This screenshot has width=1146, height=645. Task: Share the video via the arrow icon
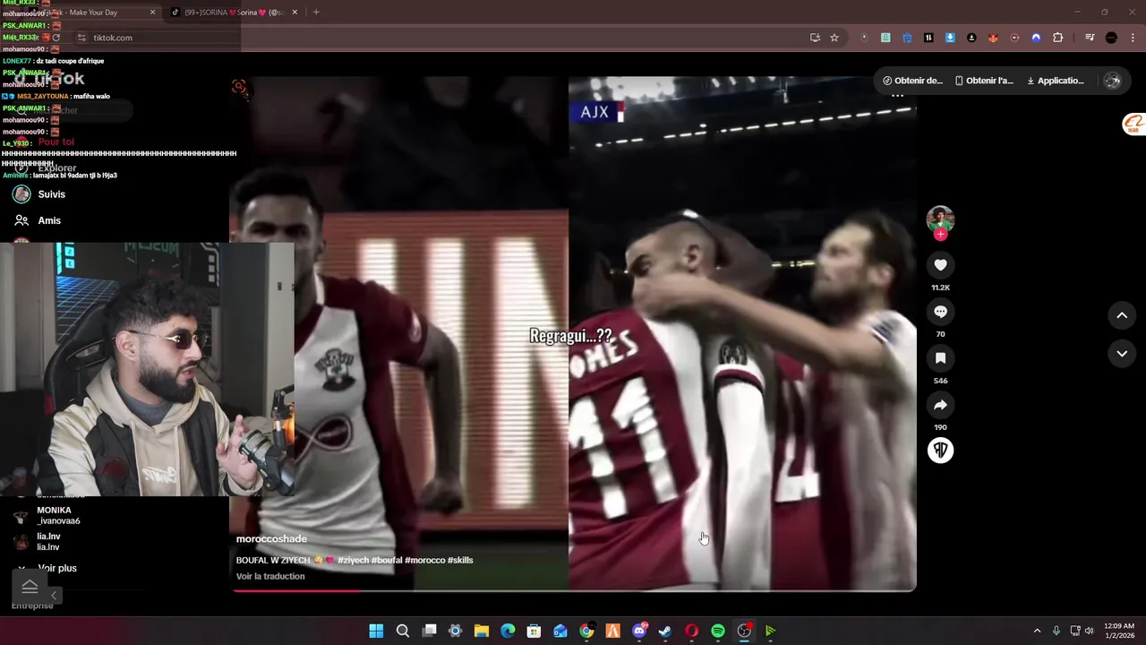[x=940, y=405]
